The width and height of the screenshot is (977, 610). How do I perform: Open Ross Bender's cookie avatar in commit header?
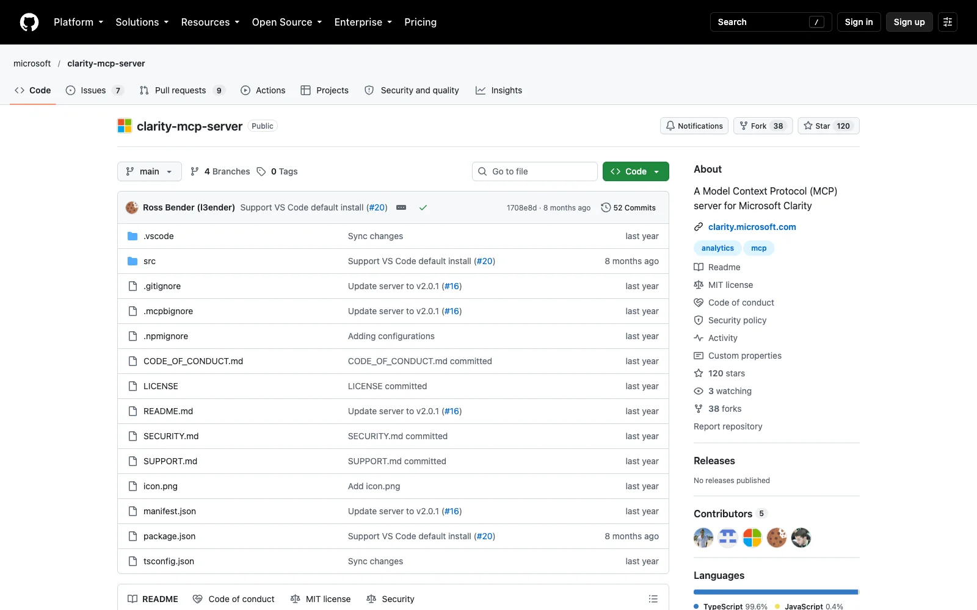(132, 207)
